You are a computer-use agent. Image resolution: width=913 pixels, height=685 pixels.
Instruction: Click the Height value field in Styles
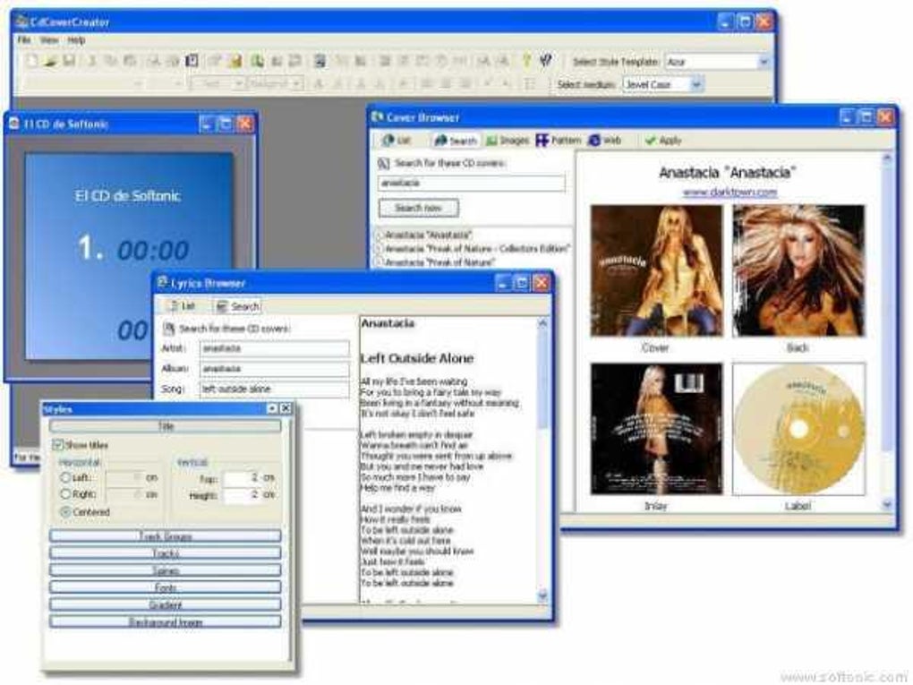[x=243, y=495]
